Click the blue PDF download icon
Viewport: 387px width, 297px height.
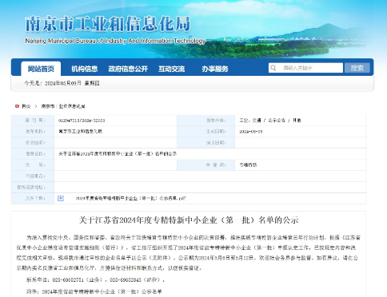point(61,198)
